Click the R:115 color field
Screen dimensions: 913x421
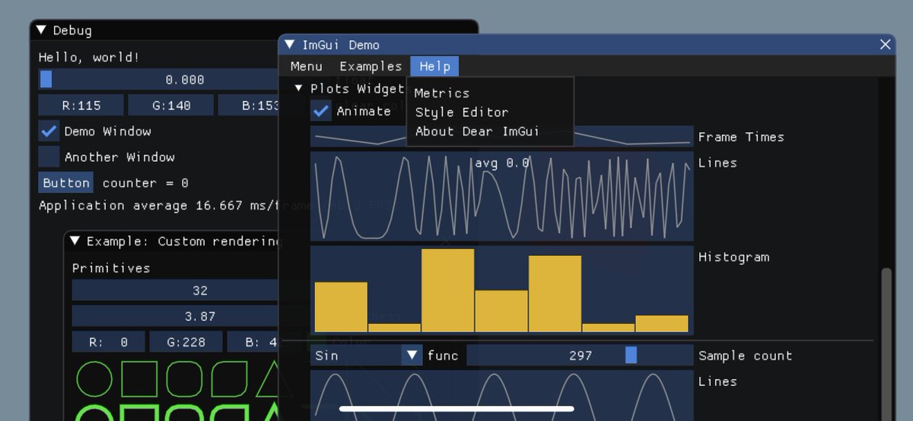coord(81,106)
